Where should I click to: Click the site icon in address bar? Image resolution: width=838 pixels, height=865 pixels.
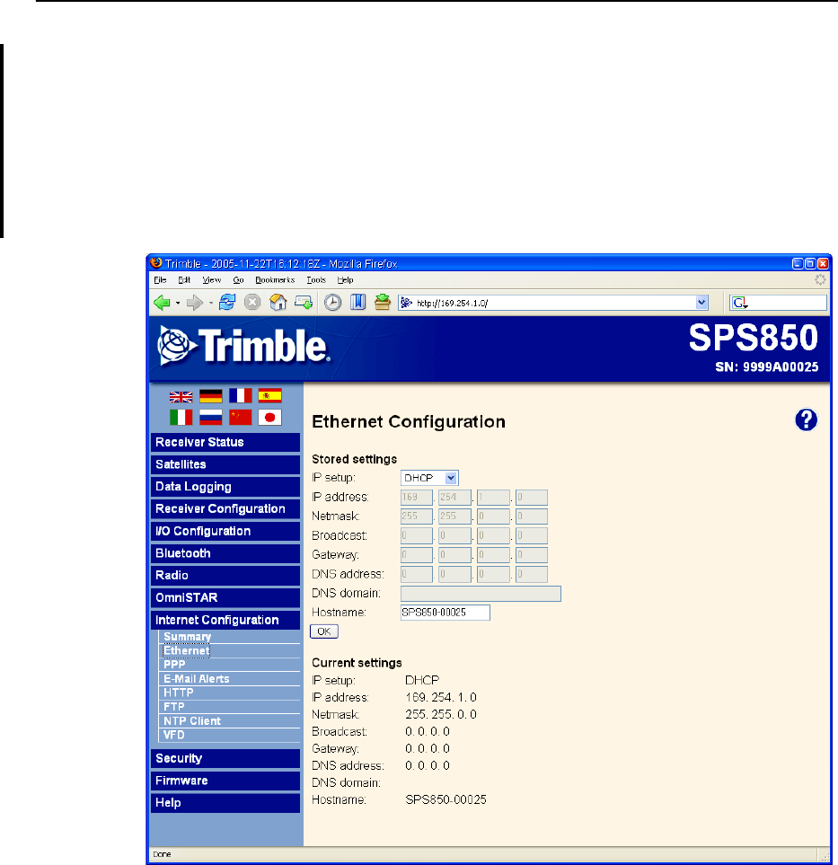pyautogui.click(x=406, y=303)
